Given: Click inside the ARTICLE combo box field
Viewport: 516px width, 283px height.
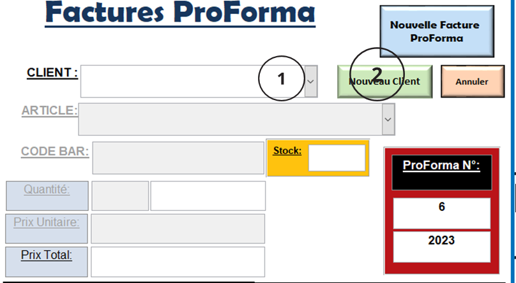Looking at the screenshot, I should (230, 119).
